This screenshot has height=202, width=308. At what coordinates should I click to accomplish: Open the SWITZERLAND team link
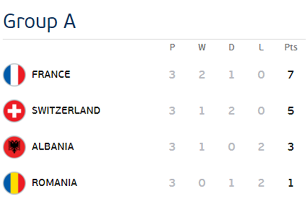click(x=66, y=110)
